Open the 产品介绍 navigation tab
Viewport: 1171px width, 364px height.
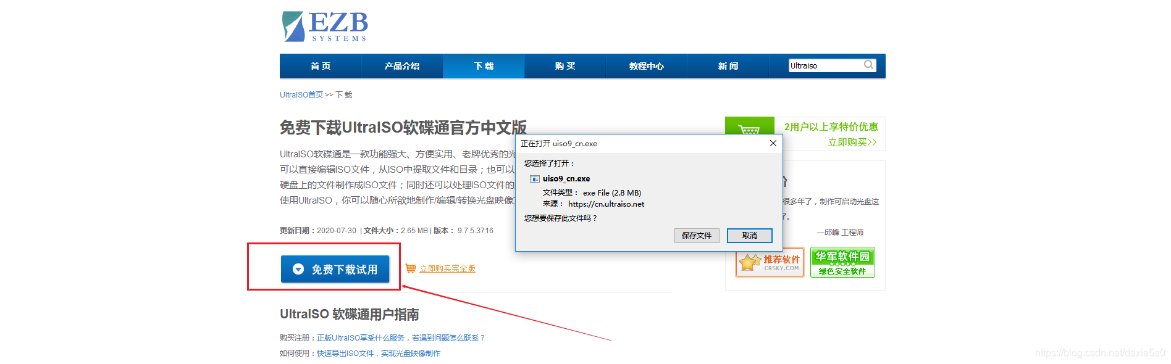pos(402,66)
